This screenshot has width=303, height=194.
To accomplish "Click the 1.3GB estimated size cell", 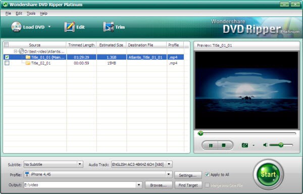I will click(112, 57).
